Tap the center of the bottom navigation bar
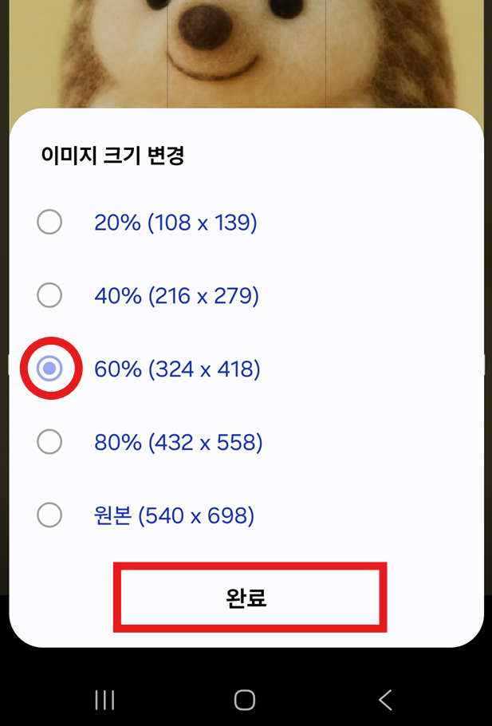The width and height of the screenshot is (492, 726). tap(246, 700)
